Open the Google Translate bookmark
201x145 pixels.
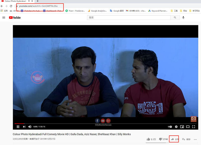(x=117, y=11)
